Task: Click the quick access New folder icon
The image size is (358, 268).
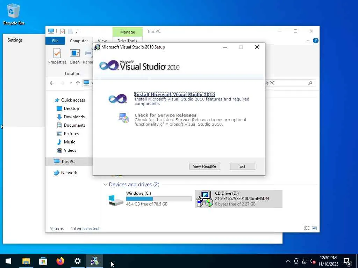Action: 71,31
